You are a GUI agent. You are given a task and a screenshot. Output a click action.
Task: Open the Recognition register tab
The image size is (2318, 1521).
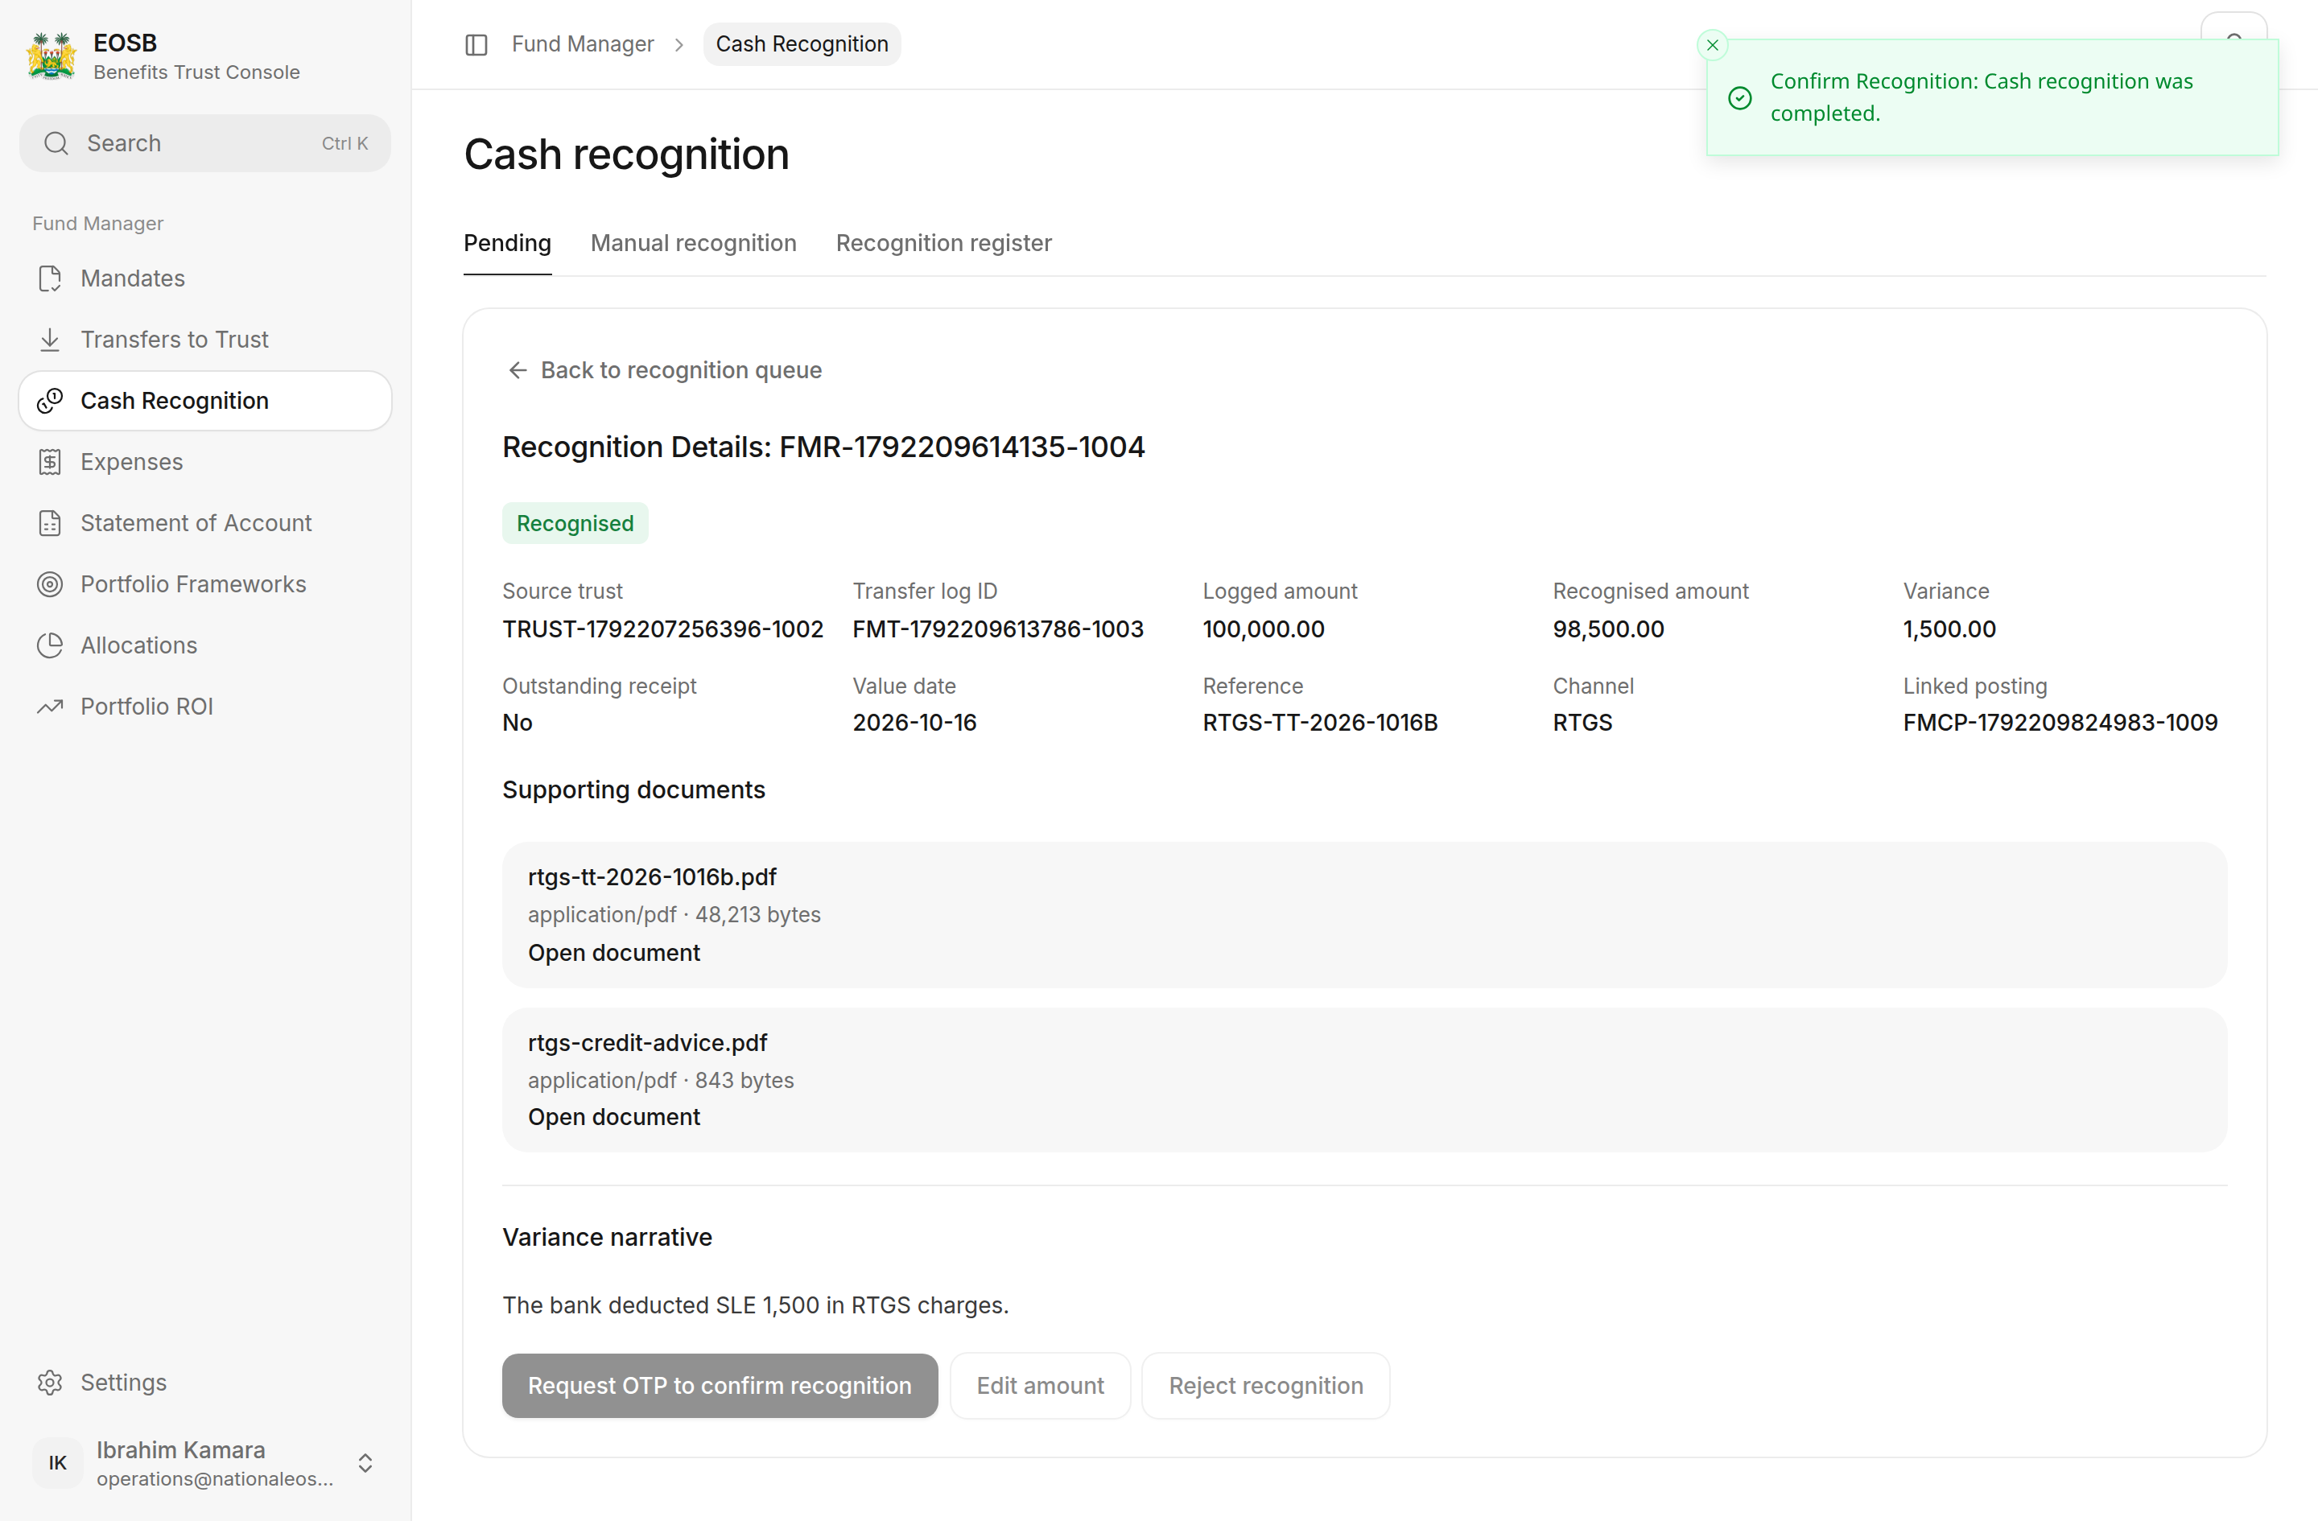944,243
